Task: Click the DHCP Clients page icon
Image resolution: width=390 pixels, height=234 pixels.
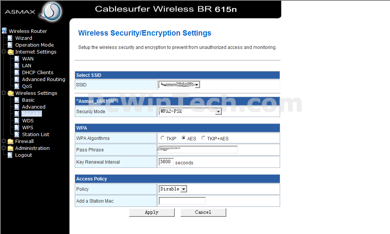Action: click(x=17, y=72)
